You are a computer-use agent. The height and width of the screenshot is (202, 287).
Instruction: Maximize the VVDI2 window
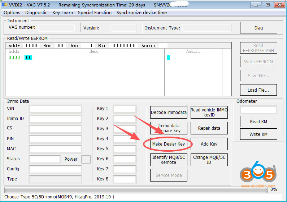point(268,5)
